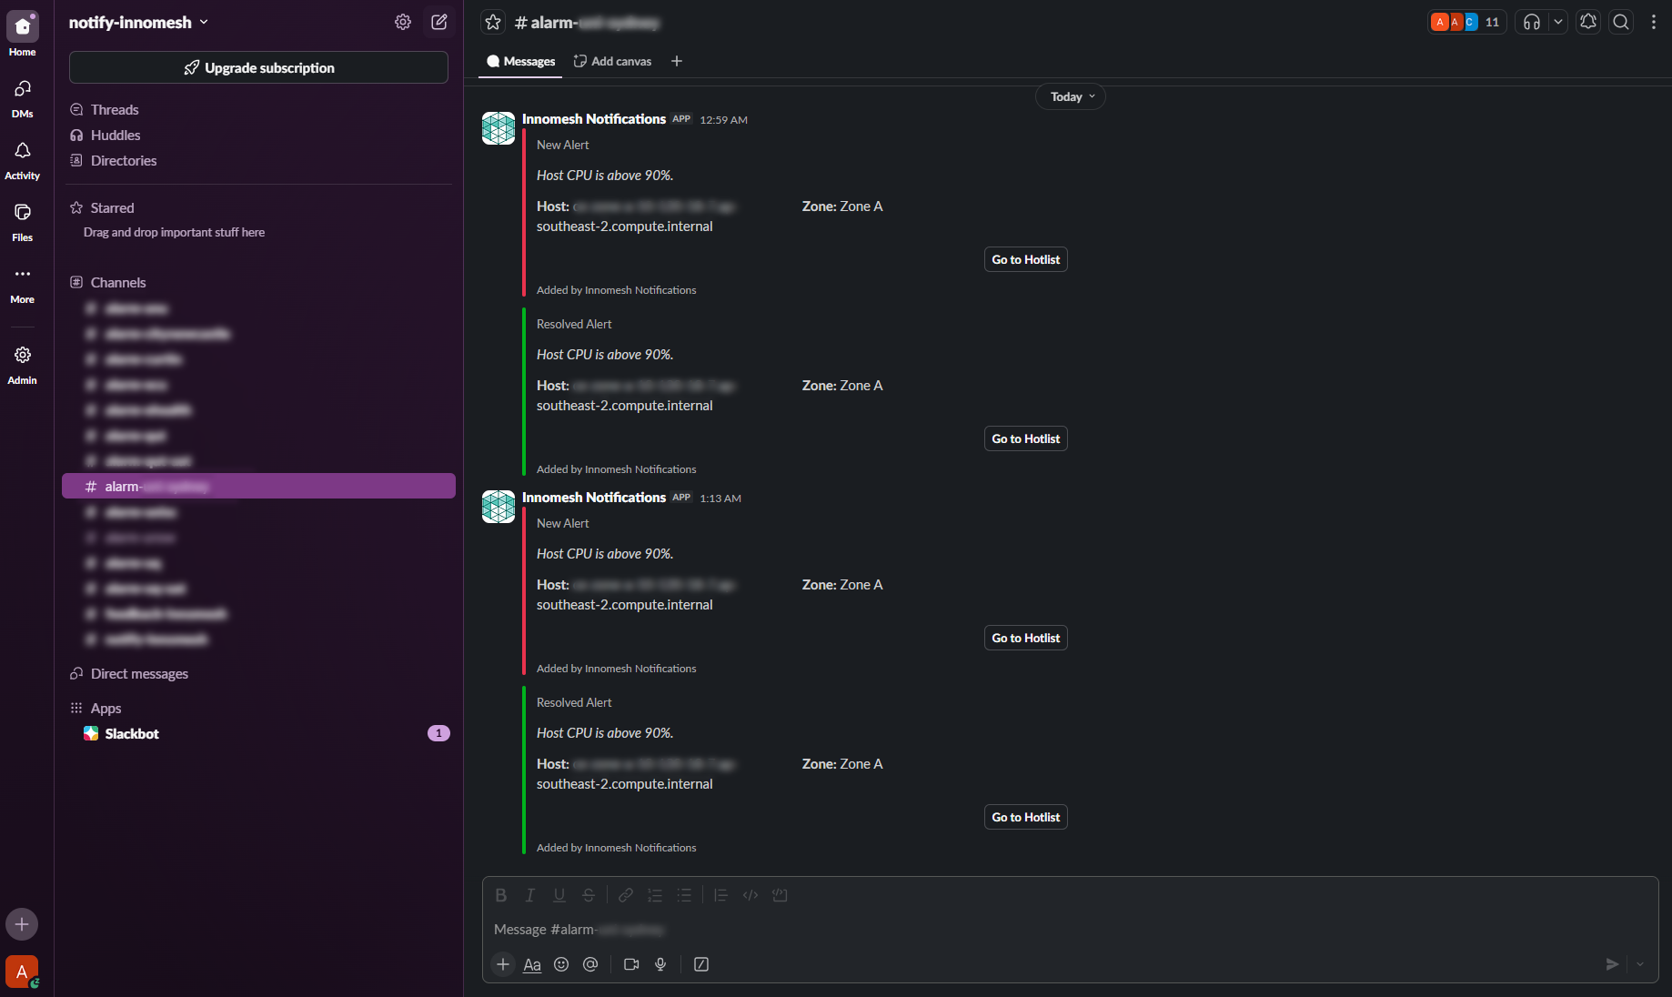The image size is (1672, 997).
Task: Mention someone with the @ icon
Action: point(590,964)
